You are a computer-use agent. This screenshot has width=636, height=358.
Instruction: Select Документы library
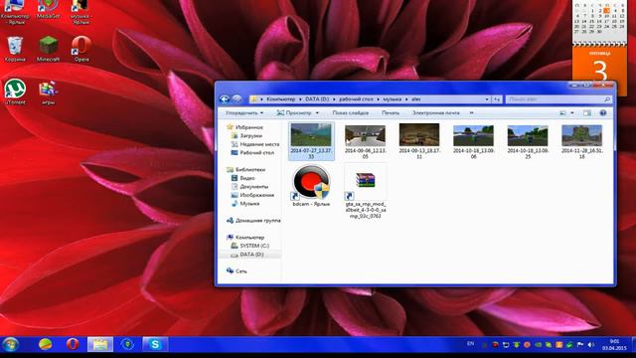(x=249, y=186)
